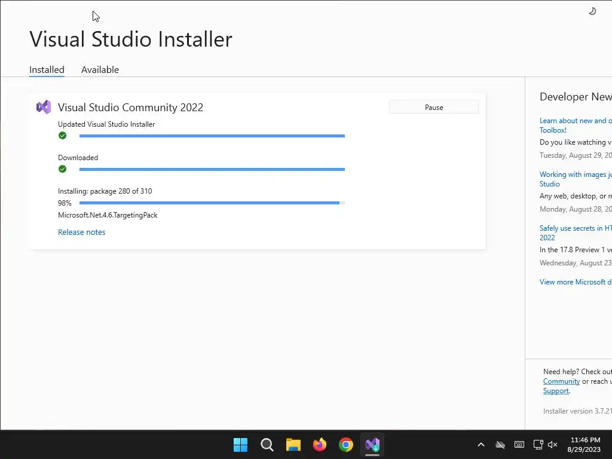612x459 pixels.
Task: Toggle dark theme moon icon
Action: pyautogui.click(x=592, y=11)
